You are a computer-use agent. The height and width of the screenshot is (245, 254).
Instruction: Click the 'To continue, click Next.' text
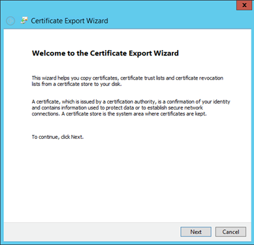pyautogui.click(x=57, y=137)
